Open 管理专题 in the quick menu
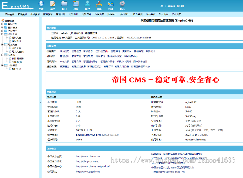243x178 pixels. click(x=76, y=56)
